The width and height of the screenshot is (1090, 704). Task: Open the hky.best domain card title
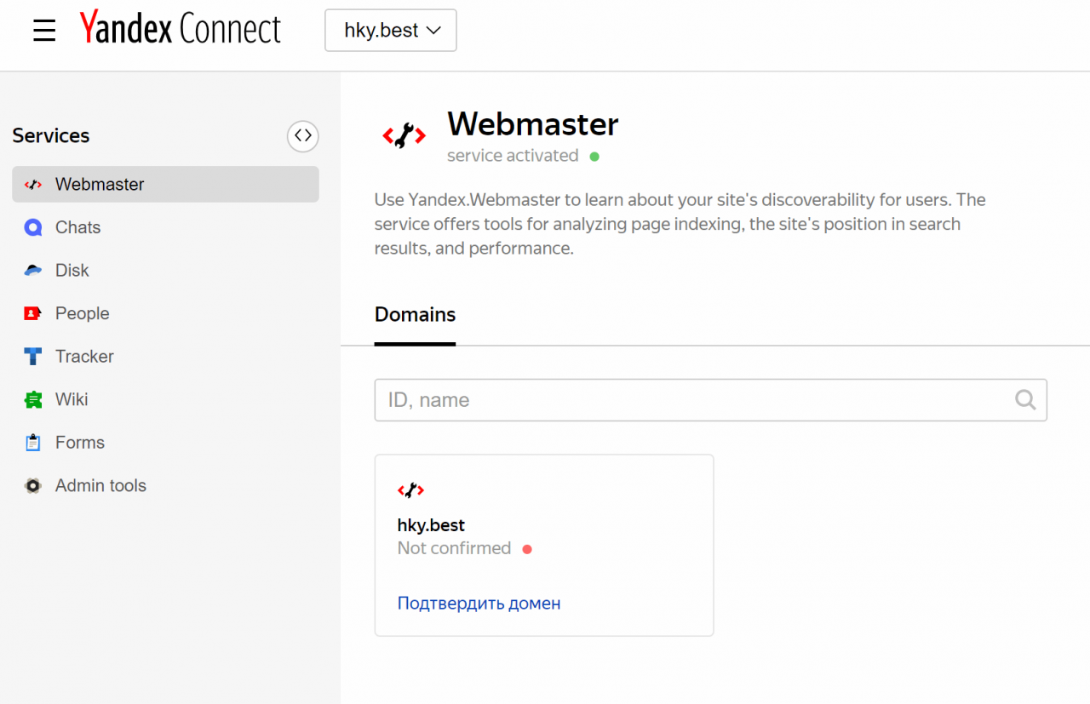431,525
